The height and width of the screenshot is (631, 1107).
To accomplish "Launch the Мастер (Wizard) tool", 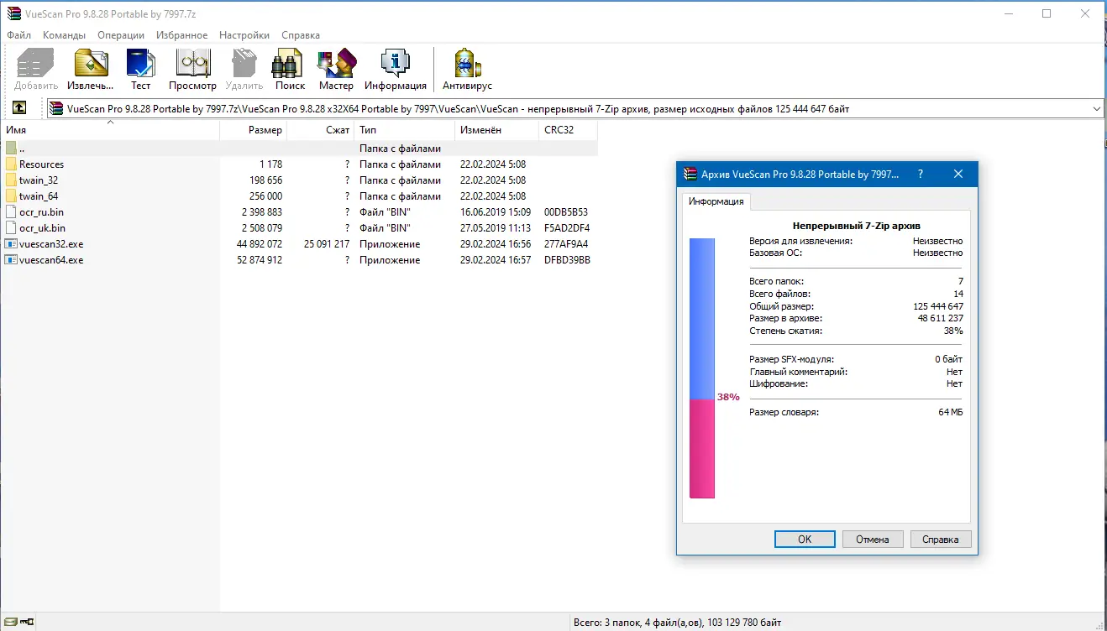I will click(x=336, y=67).
